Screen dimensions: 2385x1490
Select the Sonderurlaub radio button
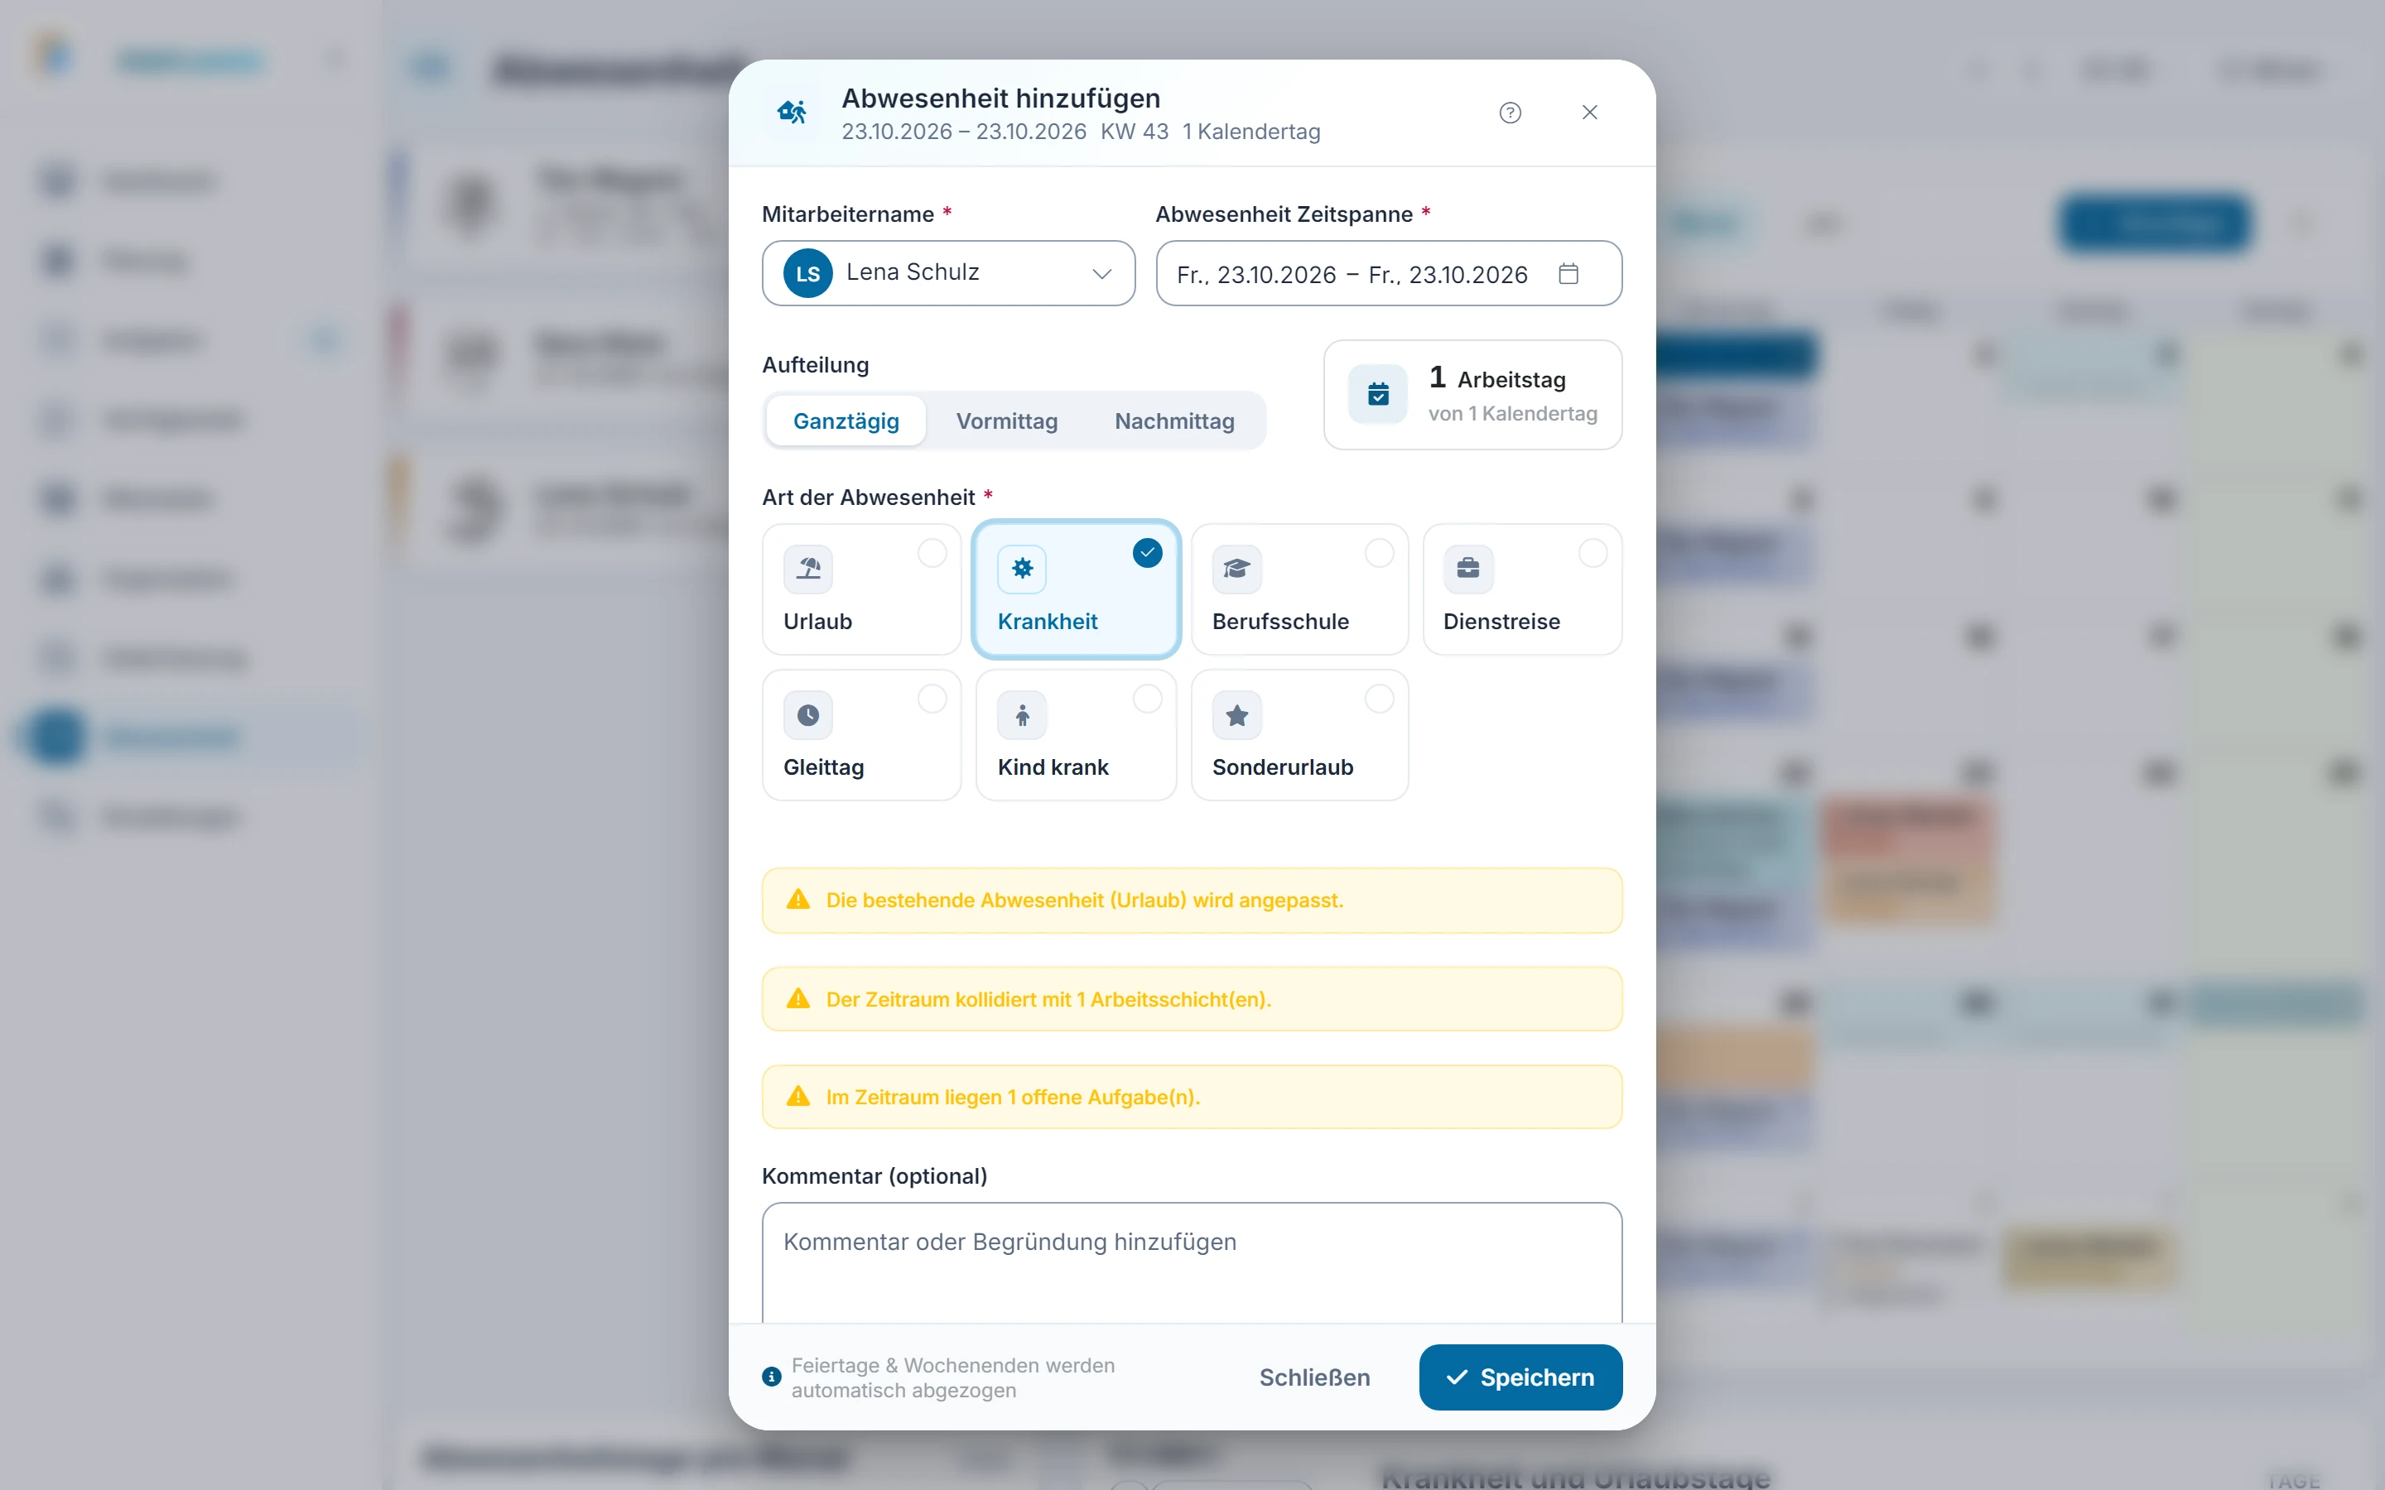tap(1380, 699)
